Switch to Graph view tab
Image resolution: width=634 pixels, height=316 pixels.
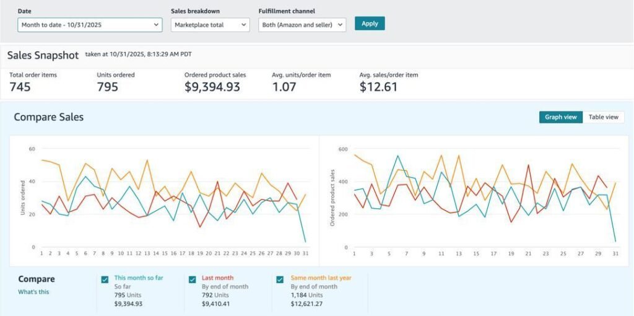pyautogui.click(x=560, y=117)
